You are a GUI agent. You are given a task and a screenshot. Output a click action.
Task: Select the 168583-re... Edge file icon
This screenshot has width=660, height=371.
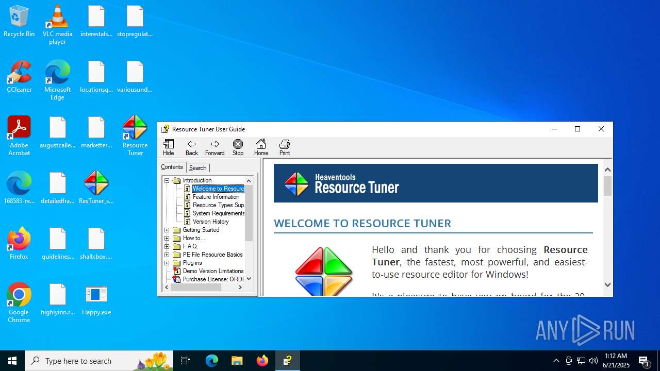click(x=19, y=188)
